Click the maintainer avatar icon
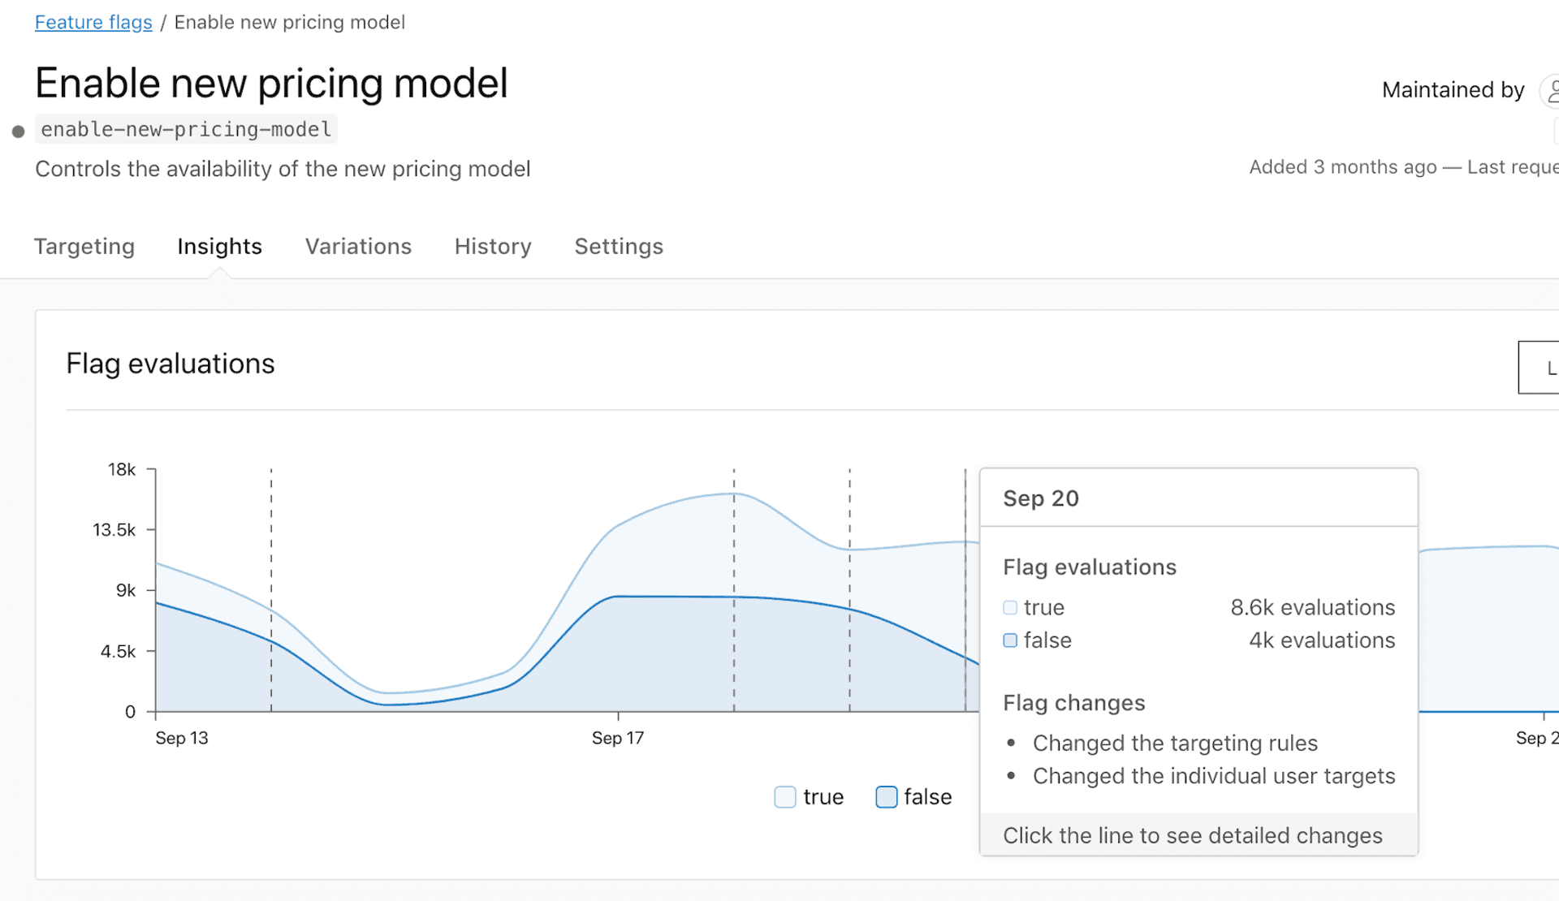This screenshot has height=901, width=1559. click(x=1551, y=90)
